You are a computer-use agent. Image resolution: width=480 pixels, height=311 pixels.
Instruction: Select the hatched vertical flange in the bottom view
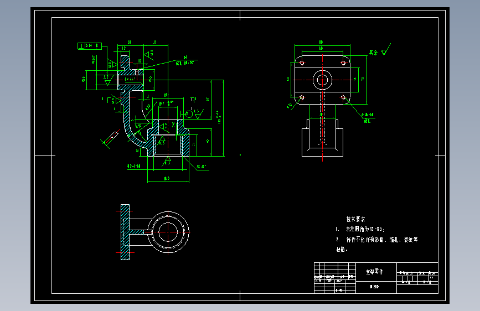click(125, 232)
